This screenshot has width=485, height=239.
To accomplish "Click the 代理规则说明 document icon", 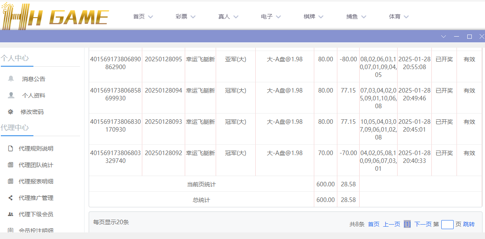I will 10,149.
